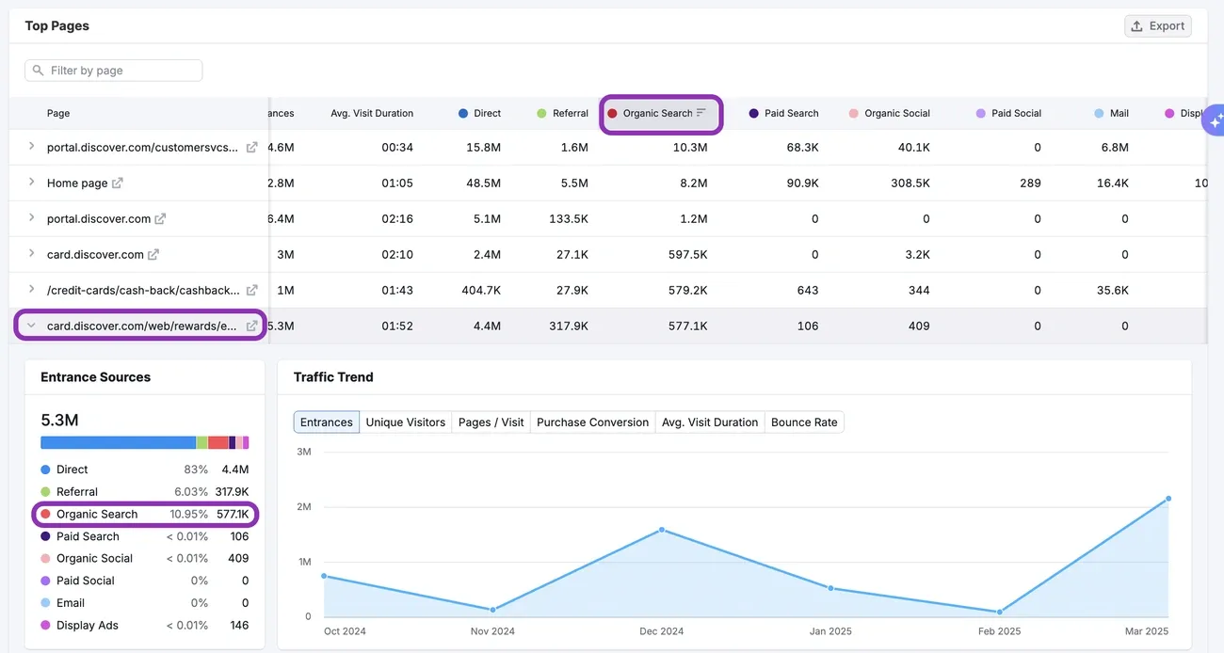
Task: Click the Export button
Action: pyautogui.click(x=1157, y=25)
